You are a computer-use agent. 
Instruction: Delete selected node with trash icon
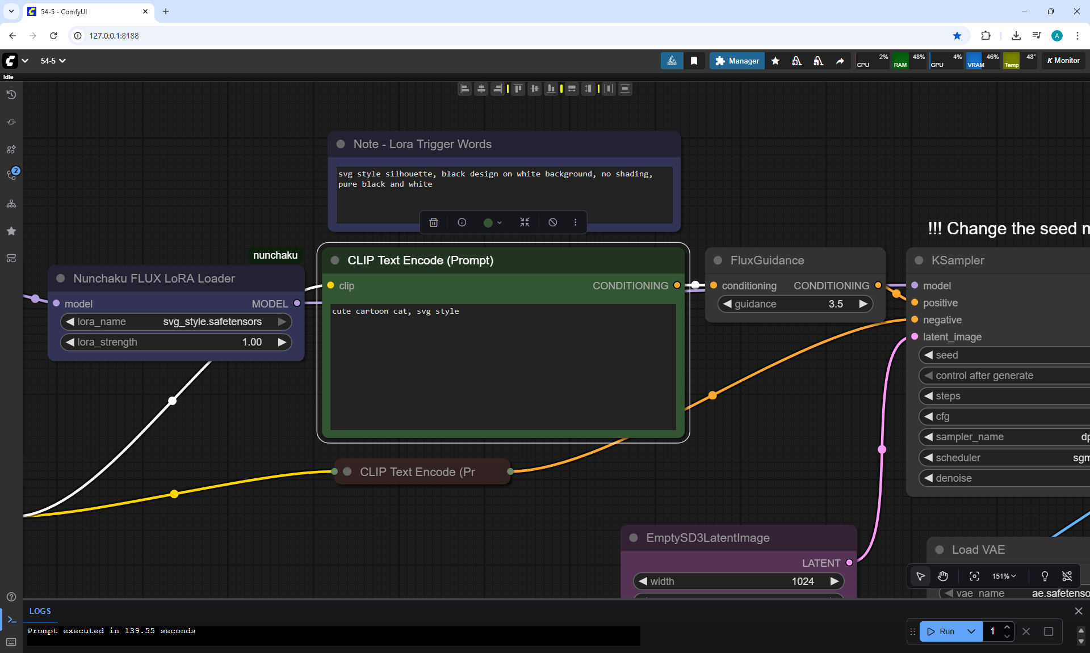pos(434,222)
